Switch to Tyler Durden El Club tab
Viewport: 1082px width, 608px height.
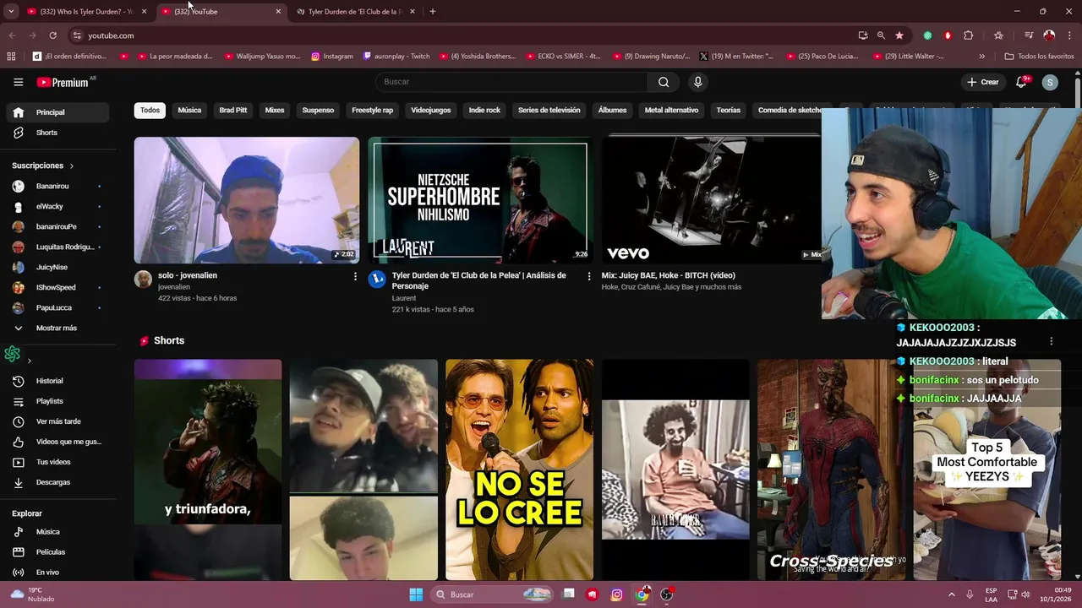click(354, 12)
